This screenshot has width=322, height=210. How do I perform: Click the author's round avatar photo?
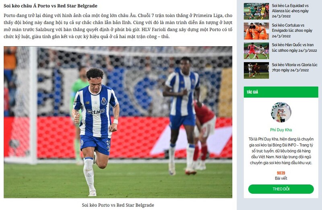(x=281, y=112)
